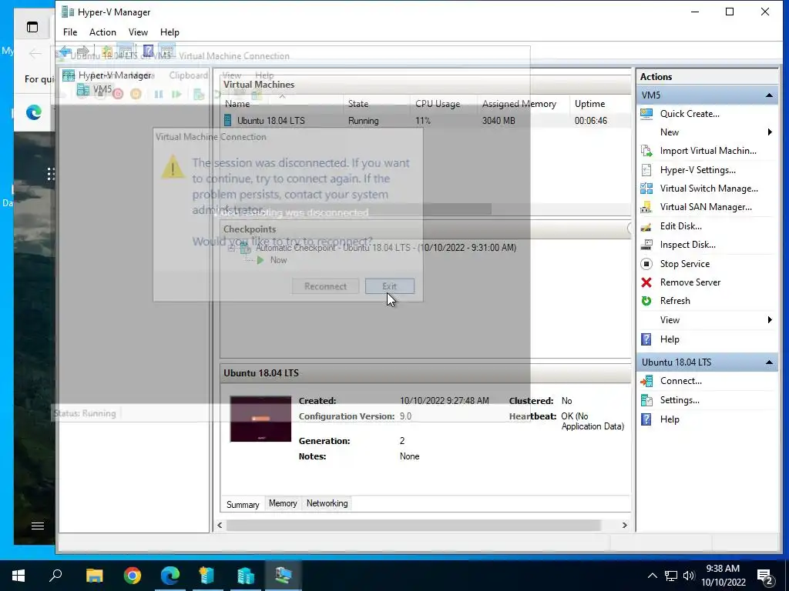Open Help under the VM5 actions section
Viewport: 789px width, 591px height.
pos(670,339)
